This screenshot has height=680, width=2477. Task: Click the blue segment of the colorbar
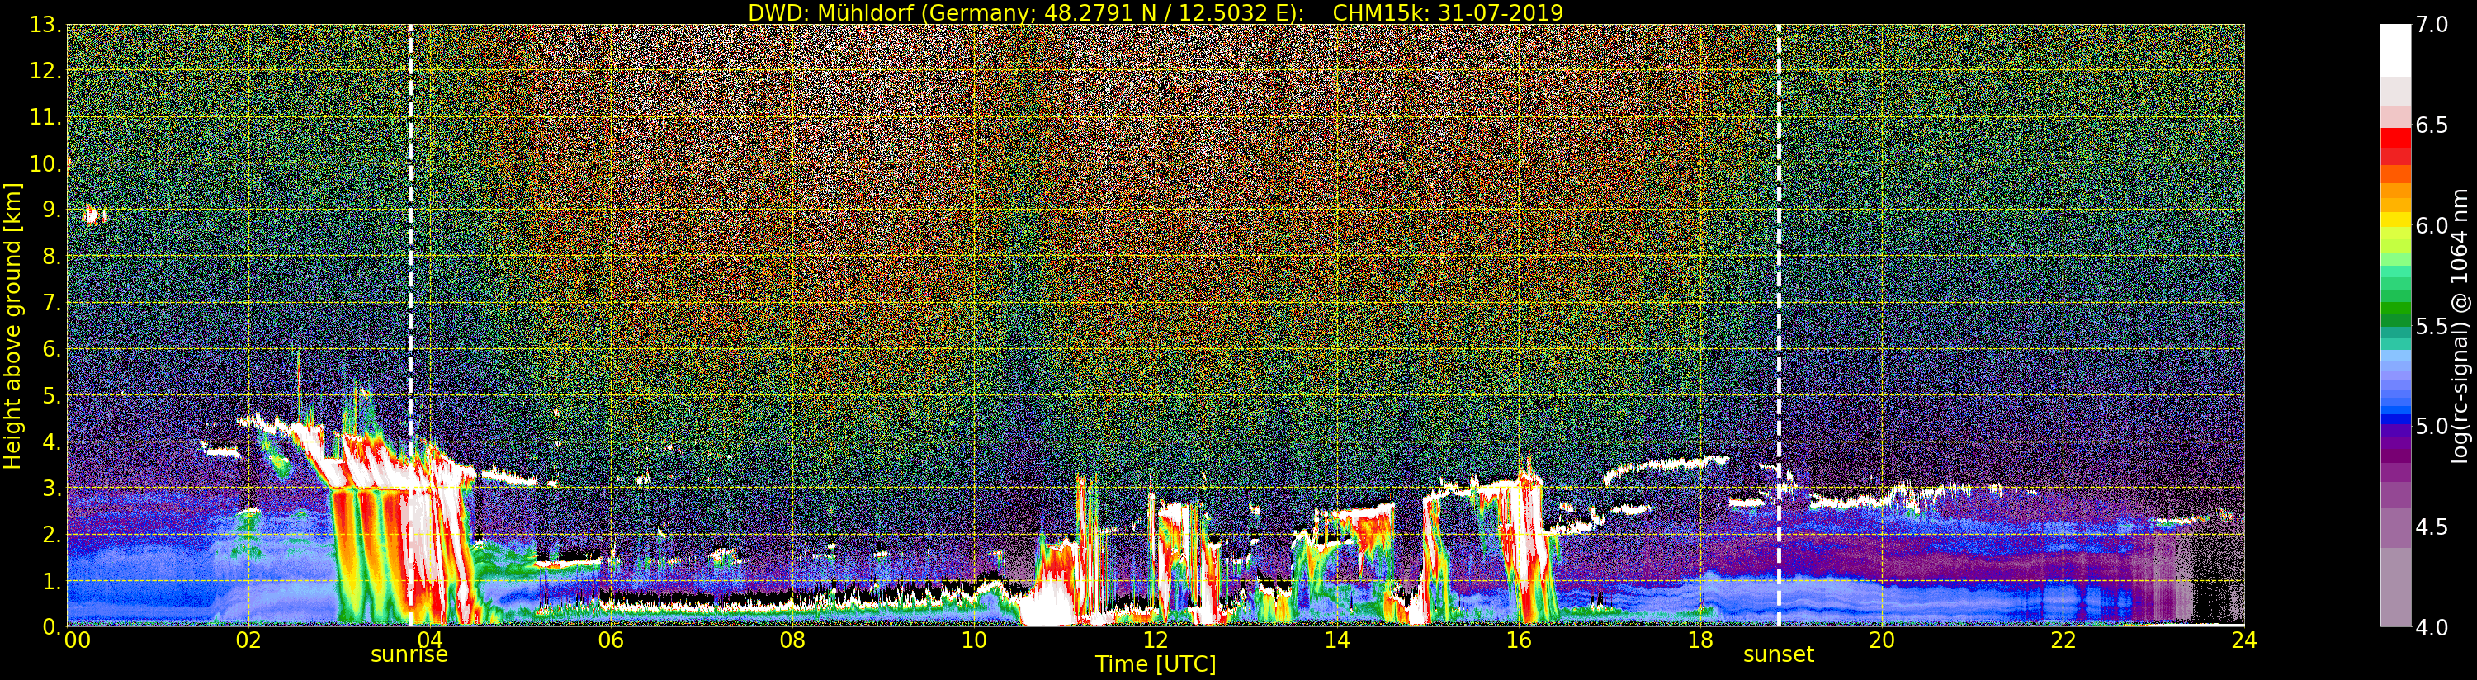point(2395,419)
